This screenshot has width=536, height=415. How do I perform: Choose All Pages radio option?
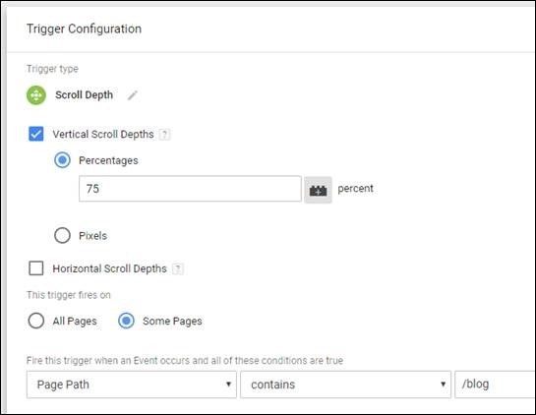(x=36, y=321)
